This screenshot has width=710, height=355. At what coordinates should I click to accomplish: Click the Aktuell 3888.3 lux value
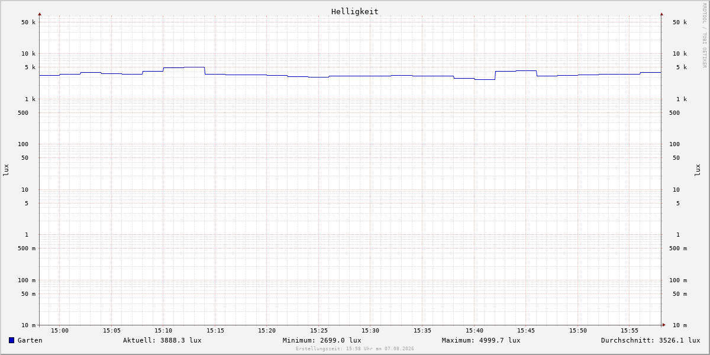[x=162, y=340]
